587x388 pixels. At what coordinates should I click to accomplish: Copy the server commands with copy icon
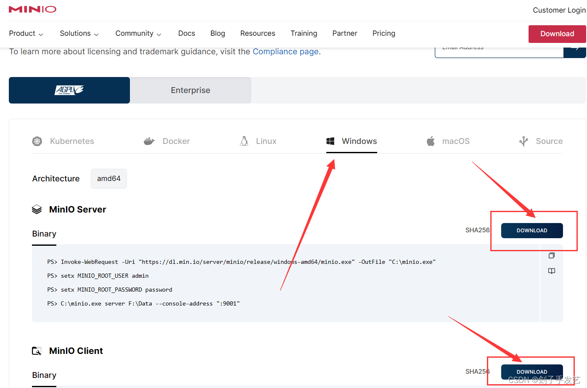[552, 255]
